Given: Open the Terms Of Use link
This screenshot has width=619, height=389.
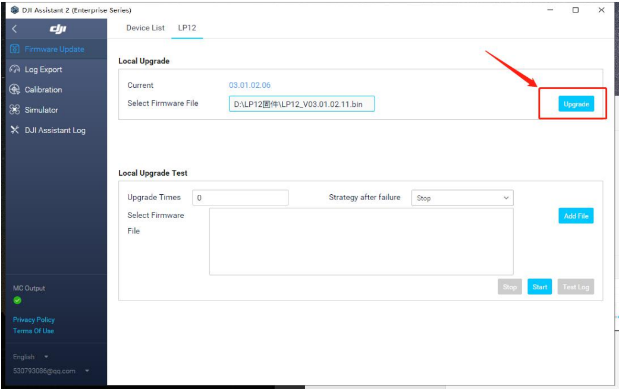Looking at the screenshot, I should (33, 331).
